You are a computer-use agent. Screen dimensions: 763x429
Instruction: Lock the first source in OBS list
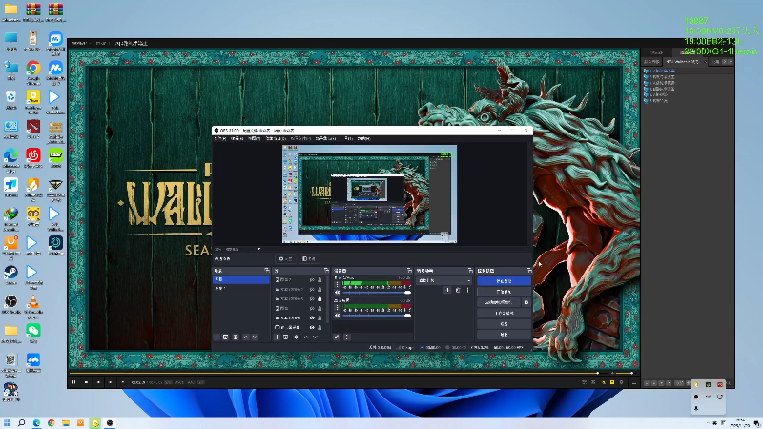[x=320, y=279]
